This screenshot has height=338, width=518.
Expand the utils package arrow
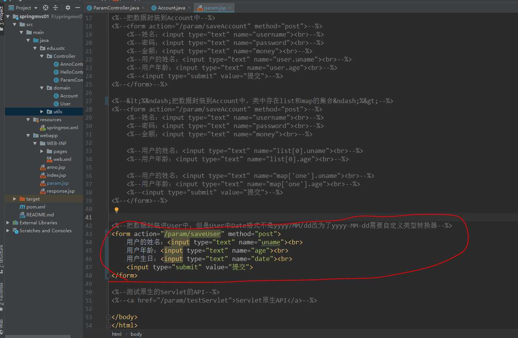[42, 112]
